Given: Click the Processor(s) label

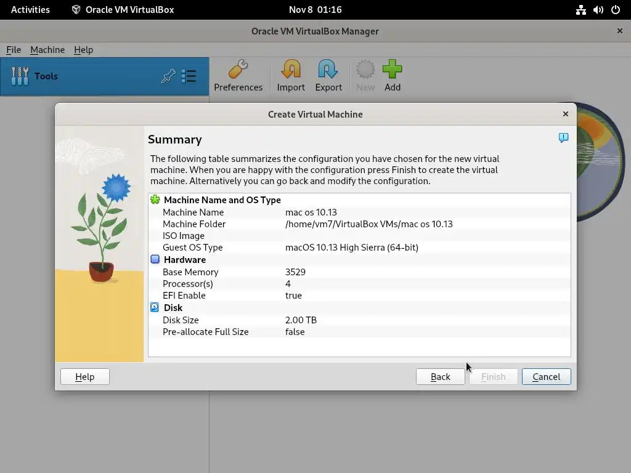Looking at the screenshot, I should [187, 283].
